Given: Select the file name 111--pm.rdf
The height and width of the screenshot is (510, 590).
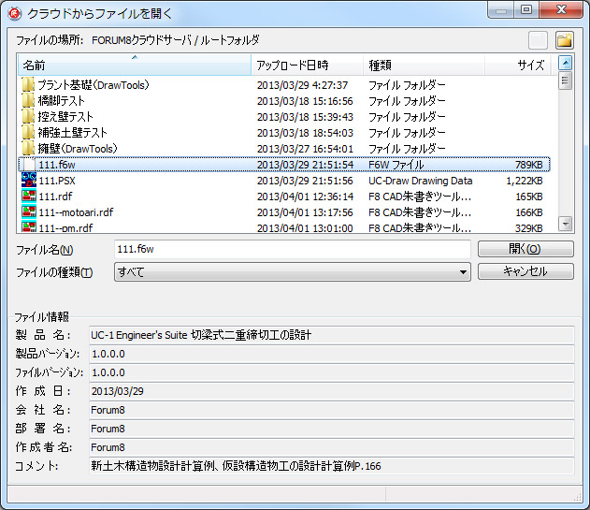Looking at the screenshot, I should [65, 228].
